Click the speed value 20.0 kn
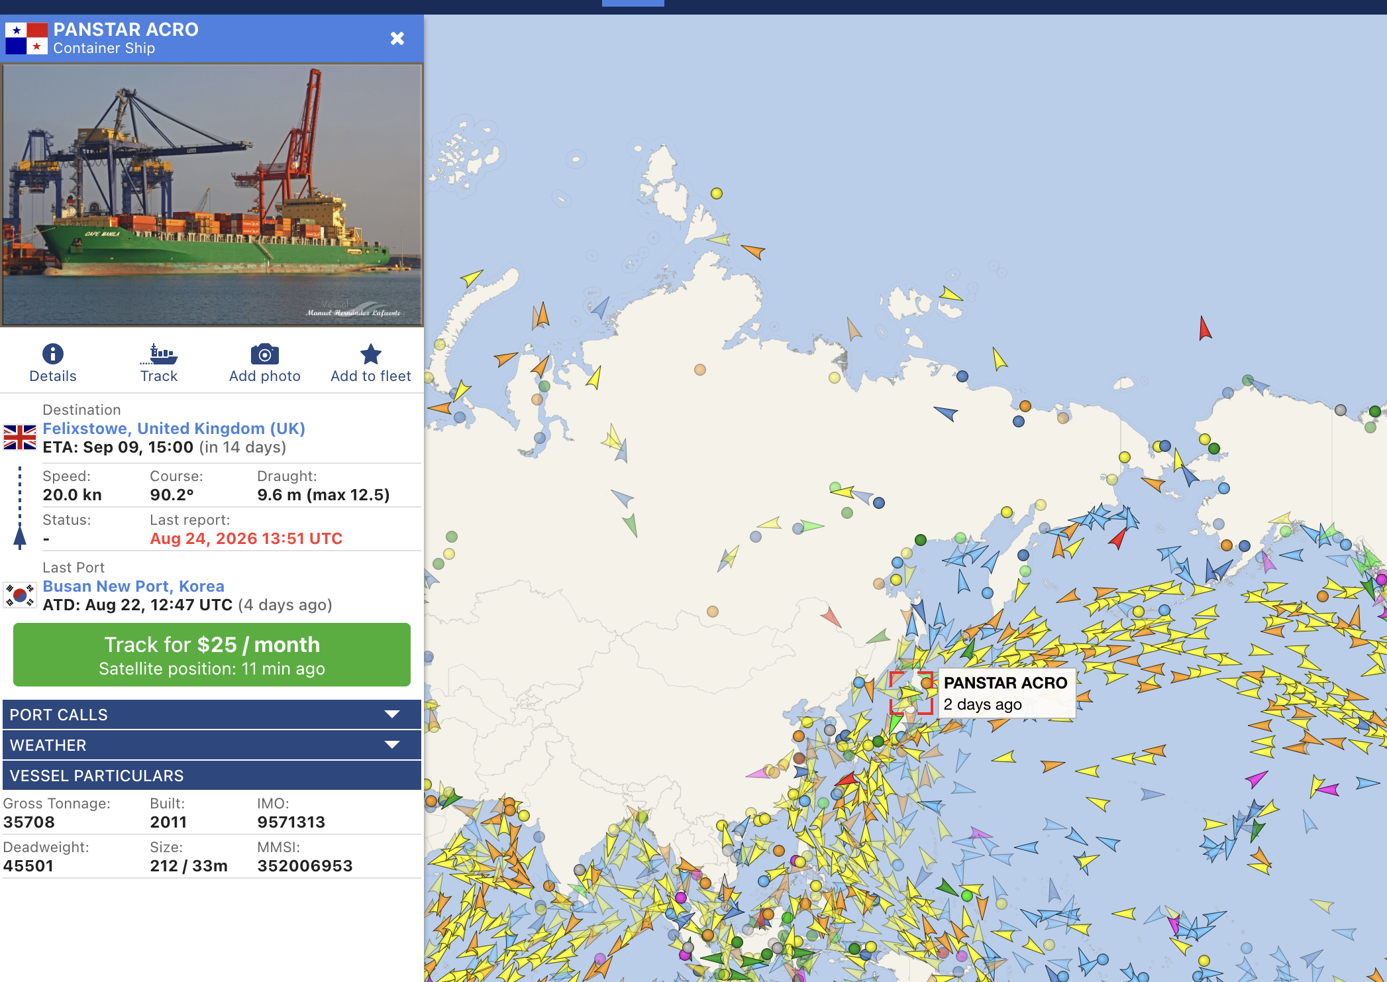The height and width of the screenshot is (982, 1387). 72,495
